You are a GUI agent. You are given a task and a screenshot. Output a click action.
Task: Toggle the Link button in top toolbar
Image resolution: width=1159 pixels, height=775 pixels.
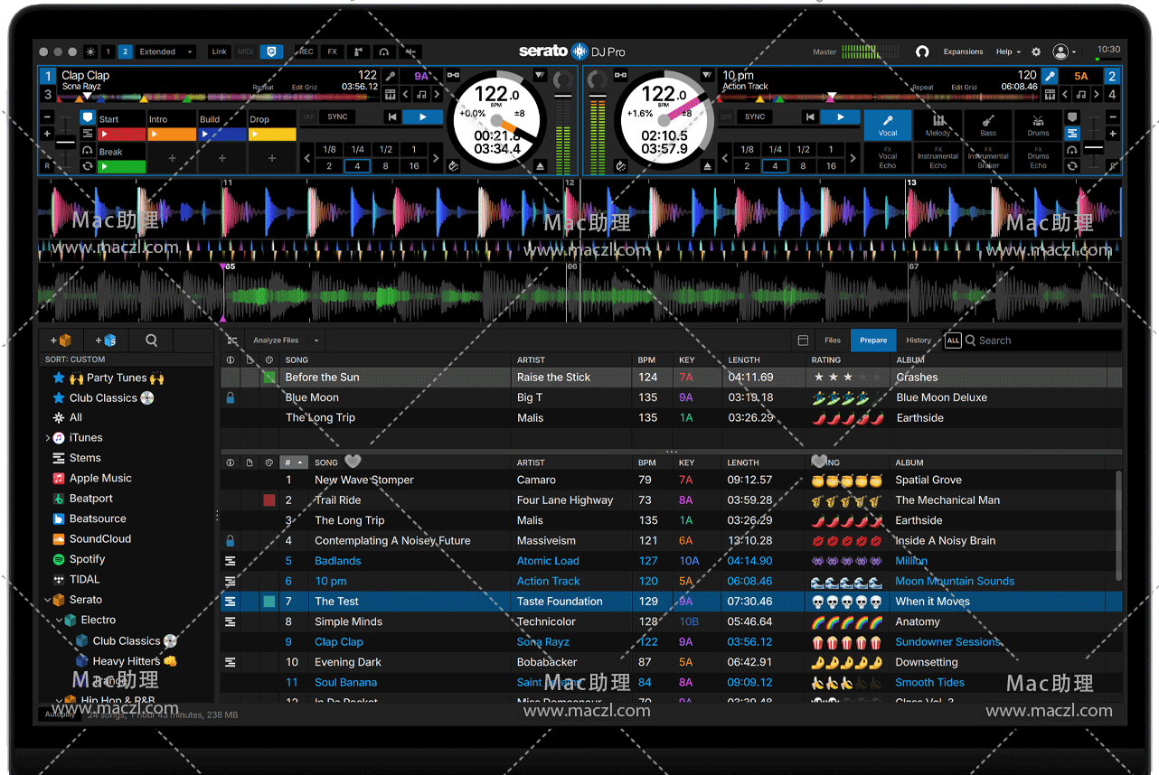coord(219,52)
